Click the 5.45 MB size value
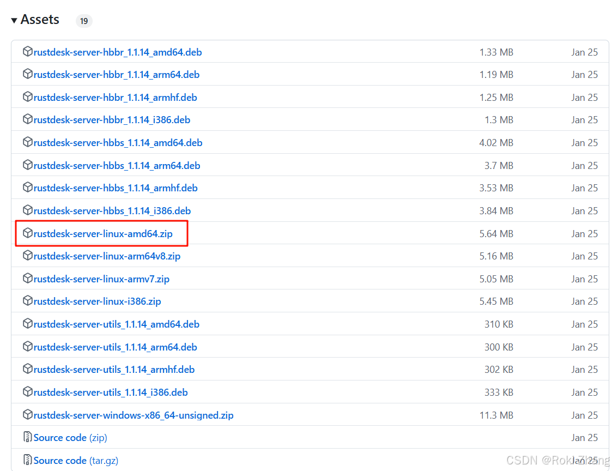This screenshot has height=471, width=612. (496, 301)
